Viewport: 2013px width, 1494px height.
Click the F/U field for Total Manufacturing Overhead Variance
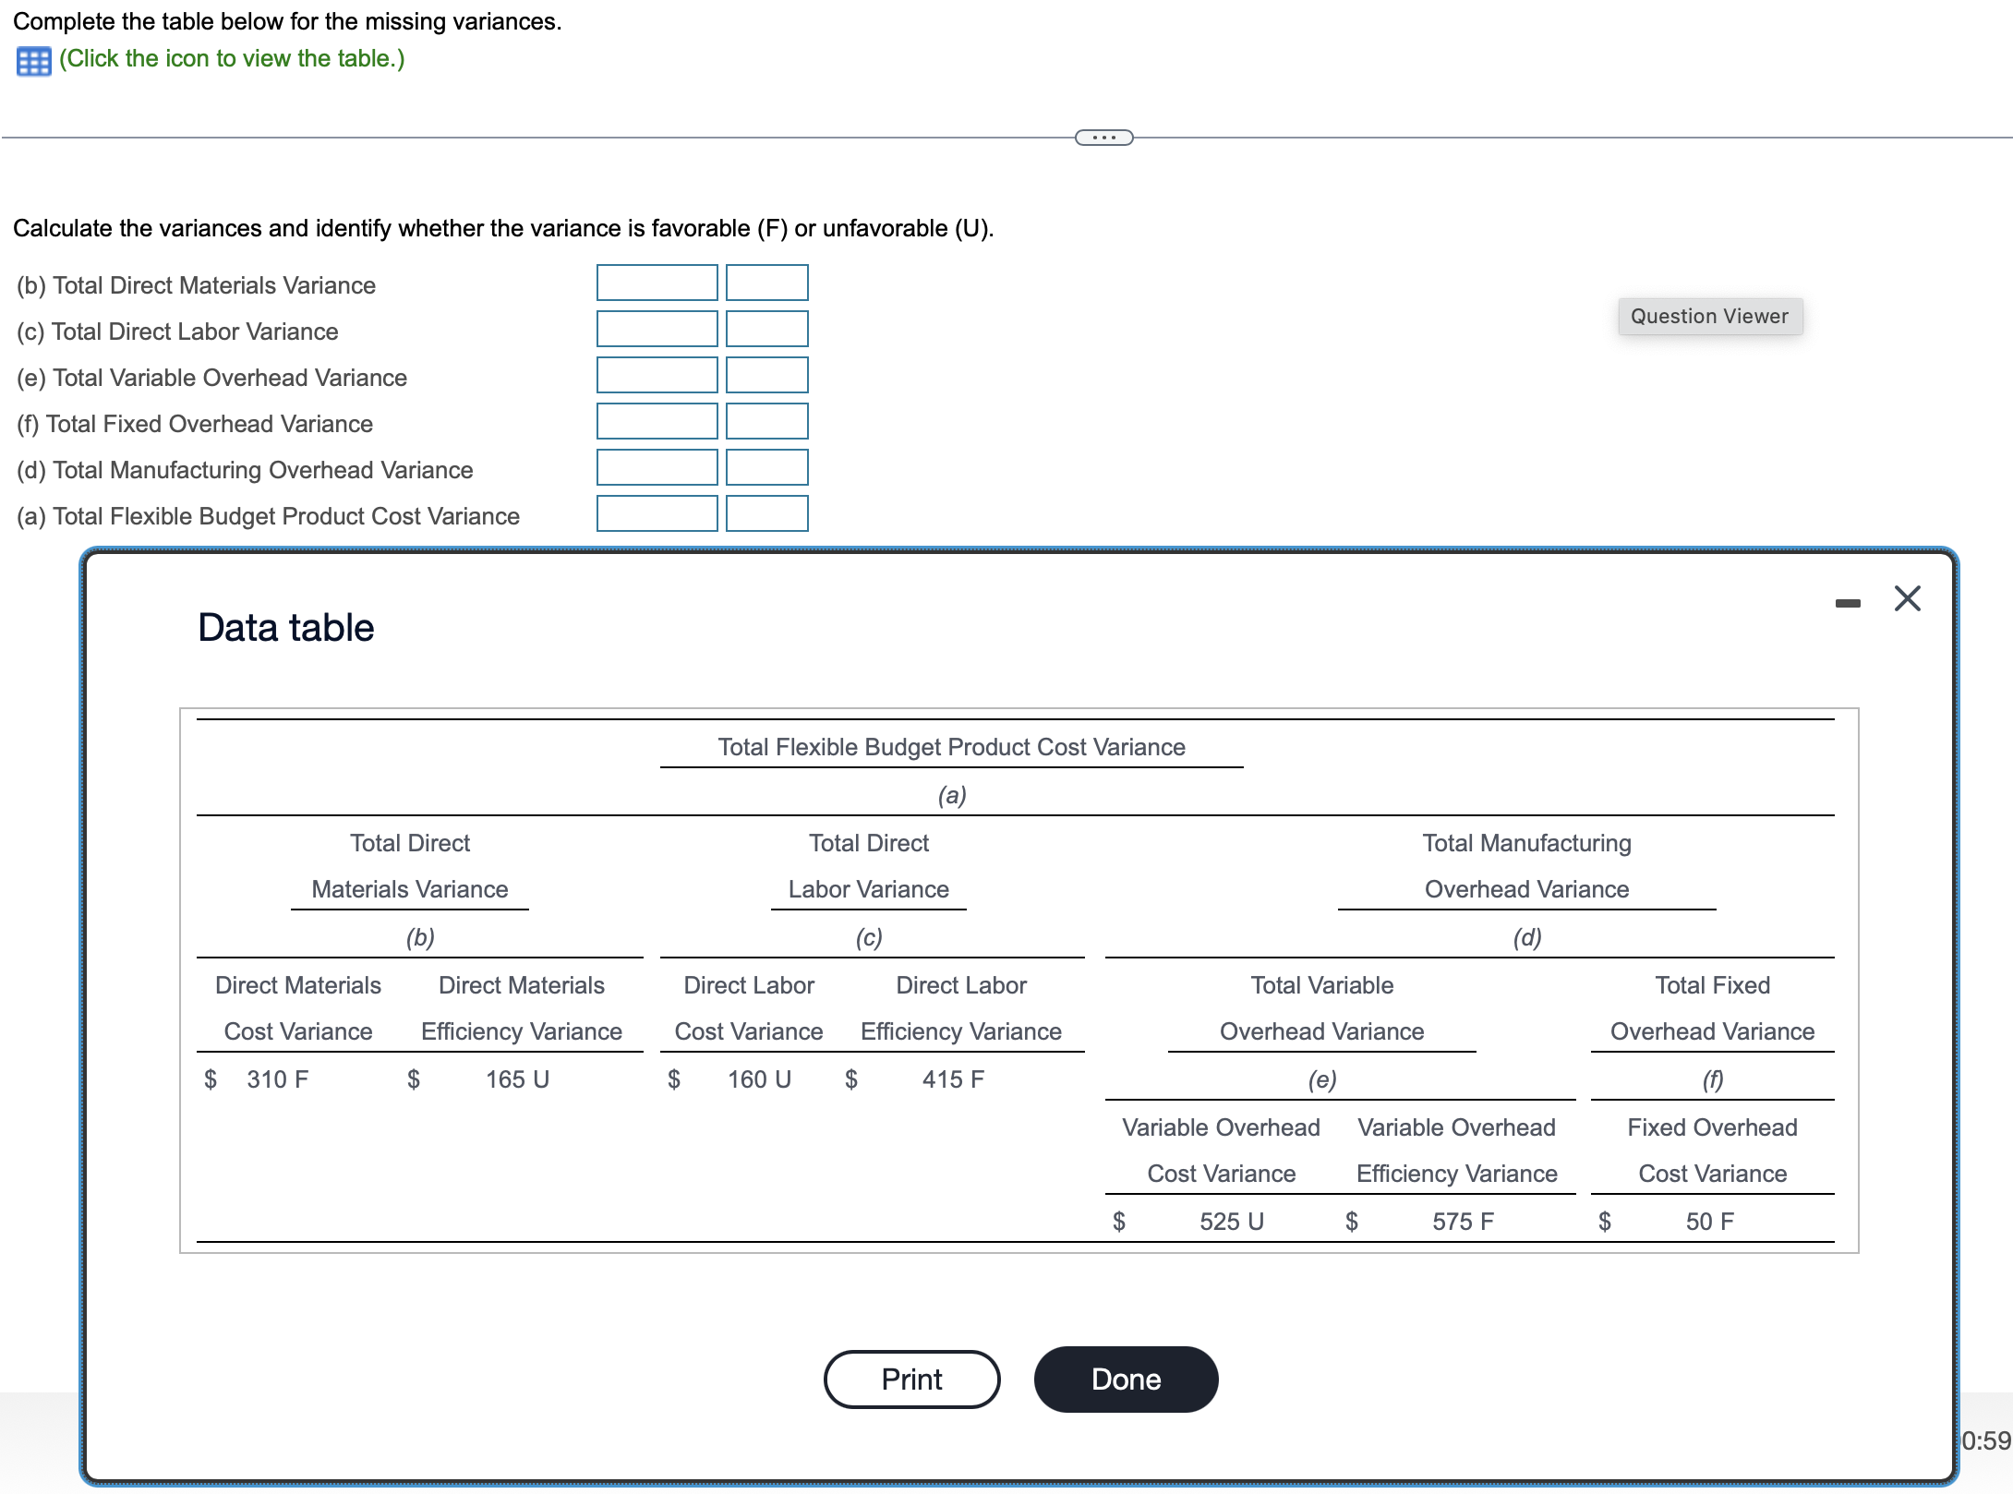[767, 467]
